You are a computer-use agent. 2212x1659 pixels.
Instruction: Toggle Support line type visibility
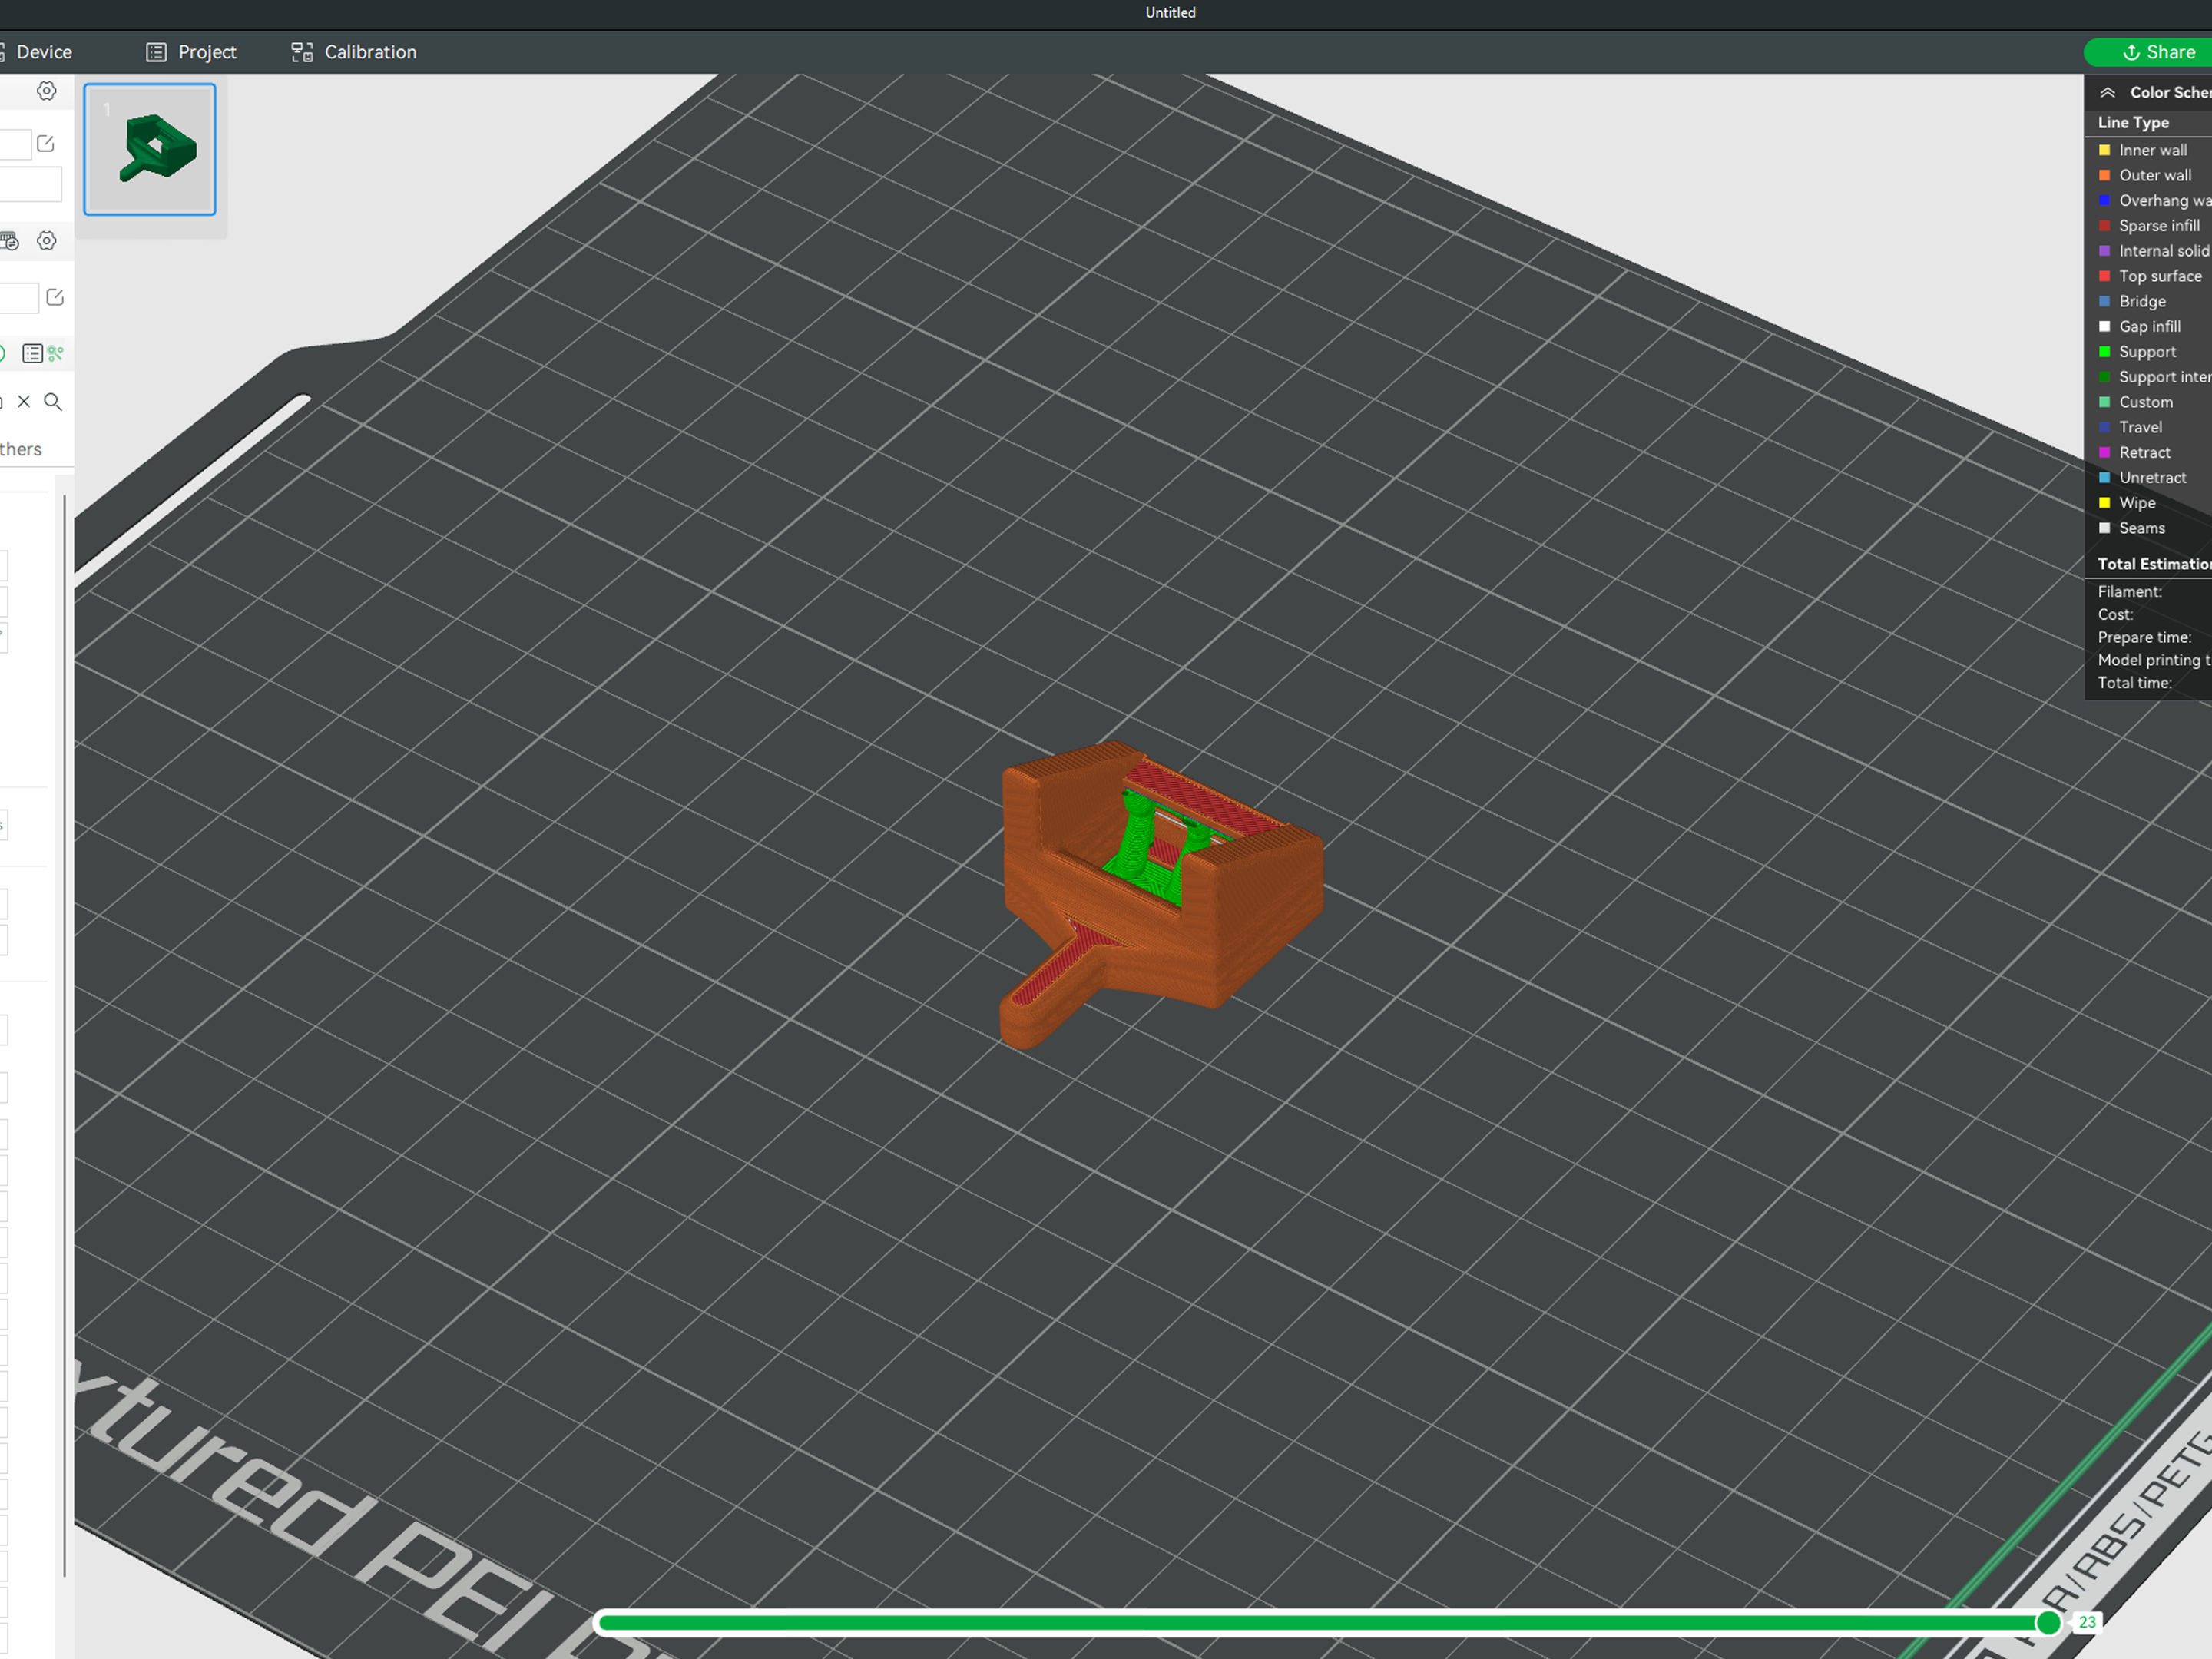(x=2146, y=352)
